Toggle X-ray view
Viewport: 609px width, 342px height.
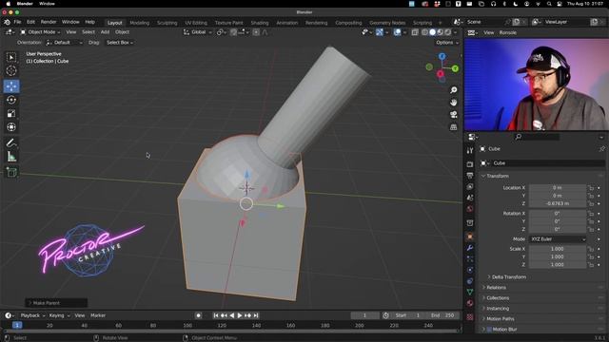415,32
